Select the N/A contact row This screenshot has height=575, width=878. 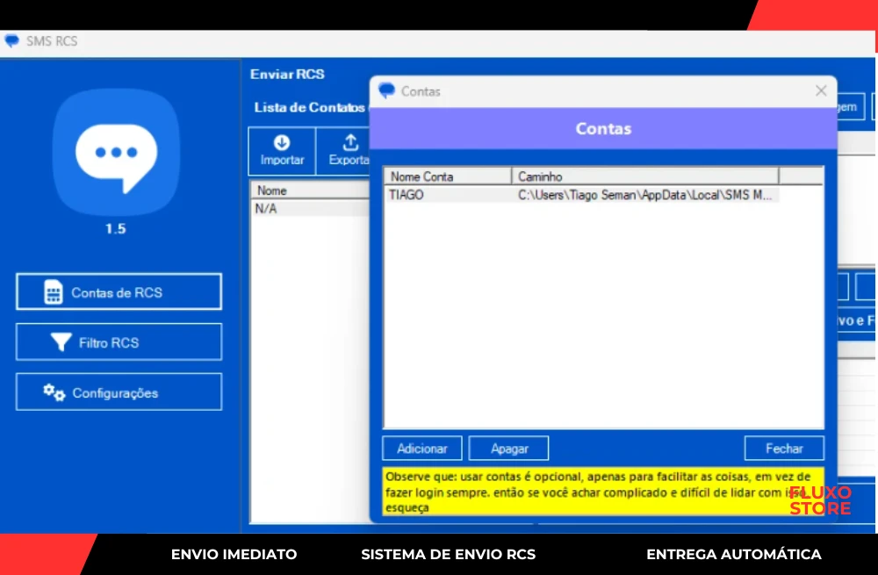pyautogui.click(x=266, y=209)
